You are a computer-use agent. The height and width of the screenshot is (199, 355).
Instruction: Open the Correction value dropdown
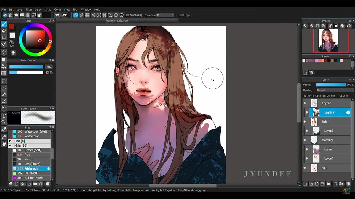click(x=165, y=15)
